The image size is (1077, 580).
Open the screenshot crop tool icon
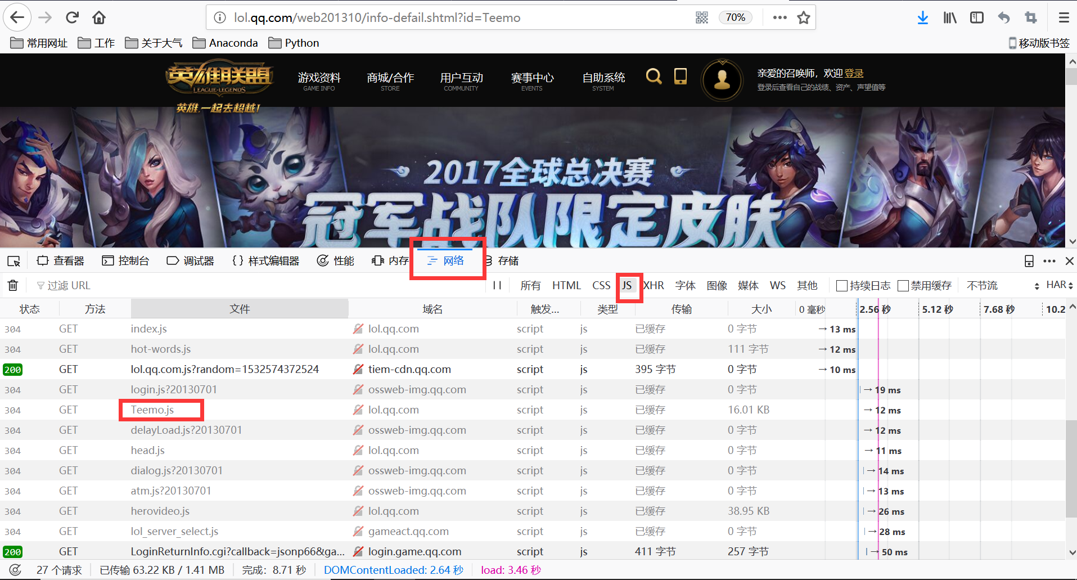[x=1031, y=17]
